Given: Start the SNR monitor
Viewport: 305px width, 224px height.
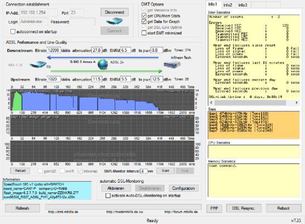Looking at the screenshot, I should 165,171.
